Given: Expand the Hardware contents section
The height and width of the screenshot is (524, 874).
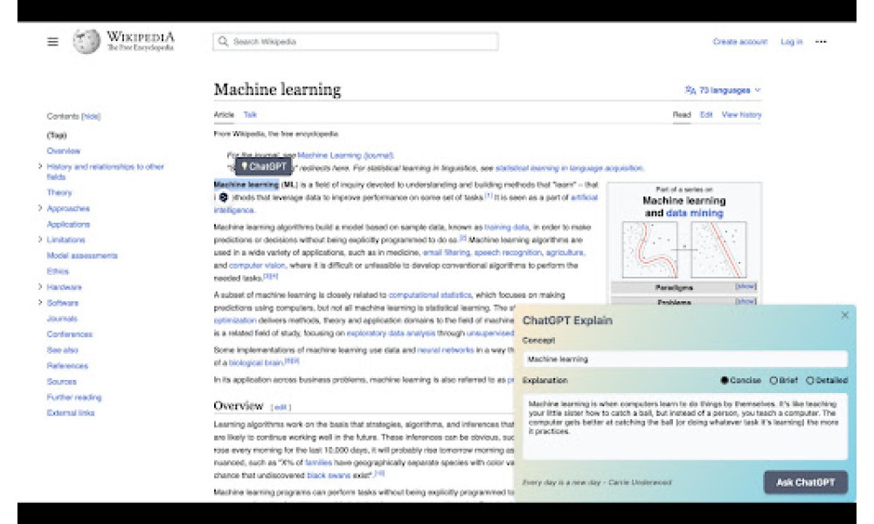Looking at the screenshot, I should click(40, 286).
